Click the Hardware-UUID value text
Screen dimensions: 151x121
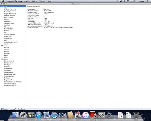click(58, 28)
